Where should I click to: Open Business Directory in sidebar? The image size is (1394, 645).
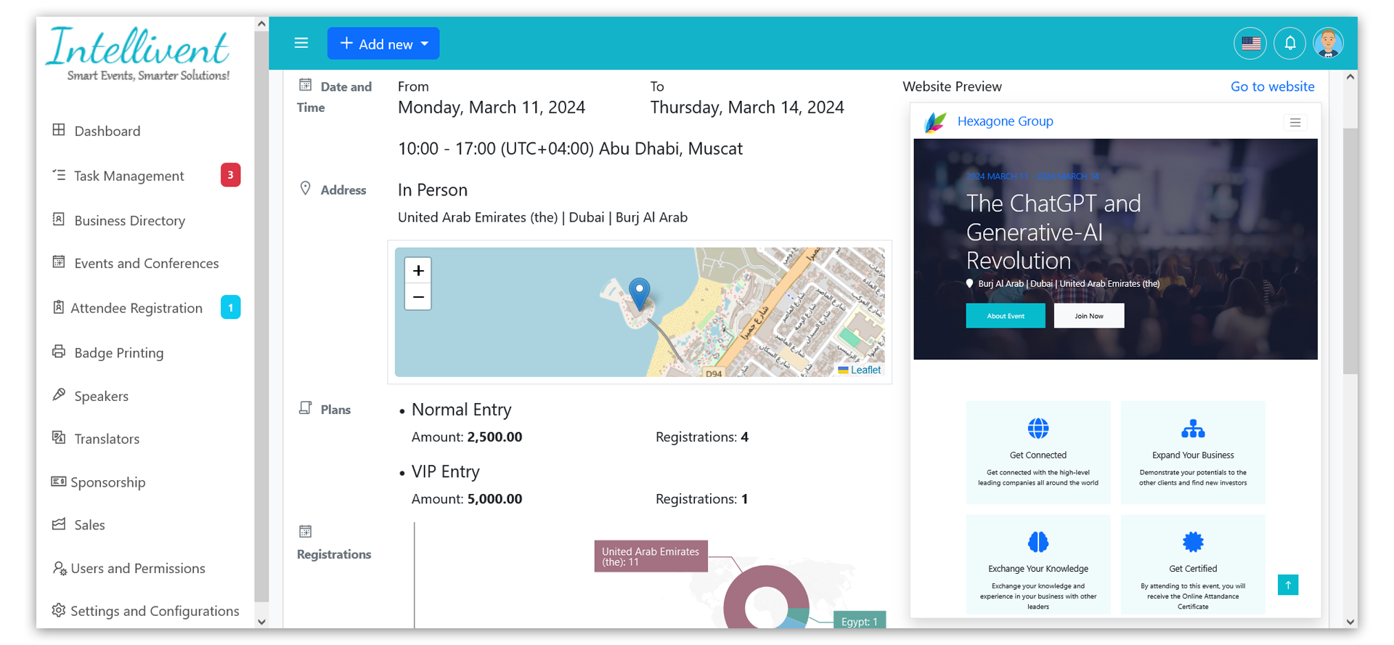(x=129, y=221)
